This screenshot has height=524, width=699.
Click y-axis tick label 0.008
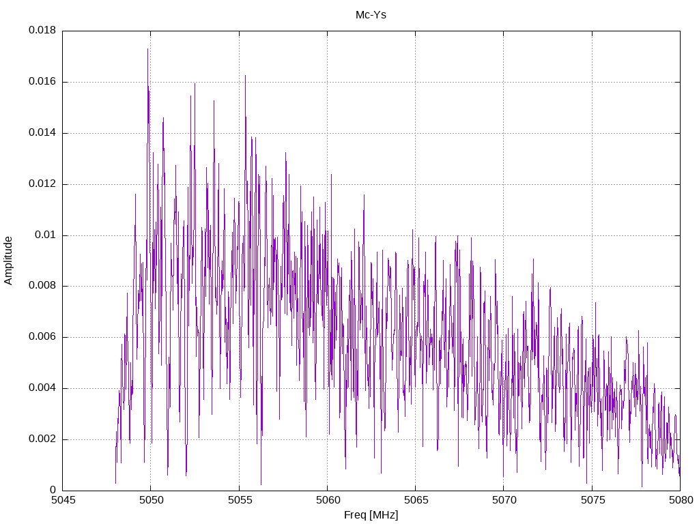[42, 286]
